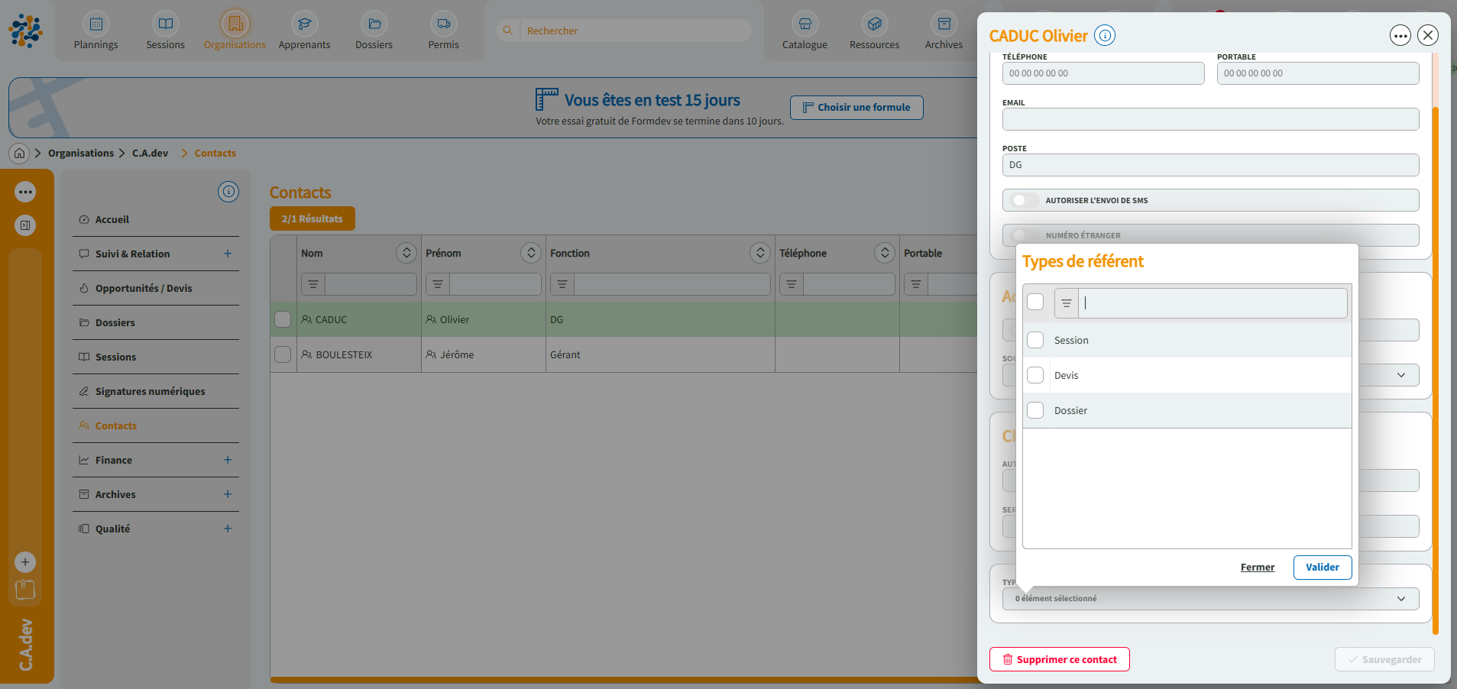The height and width of the screenshot is (689, 1457).
Task: Click the Poste input field
Action: [x=1210, y=165]
